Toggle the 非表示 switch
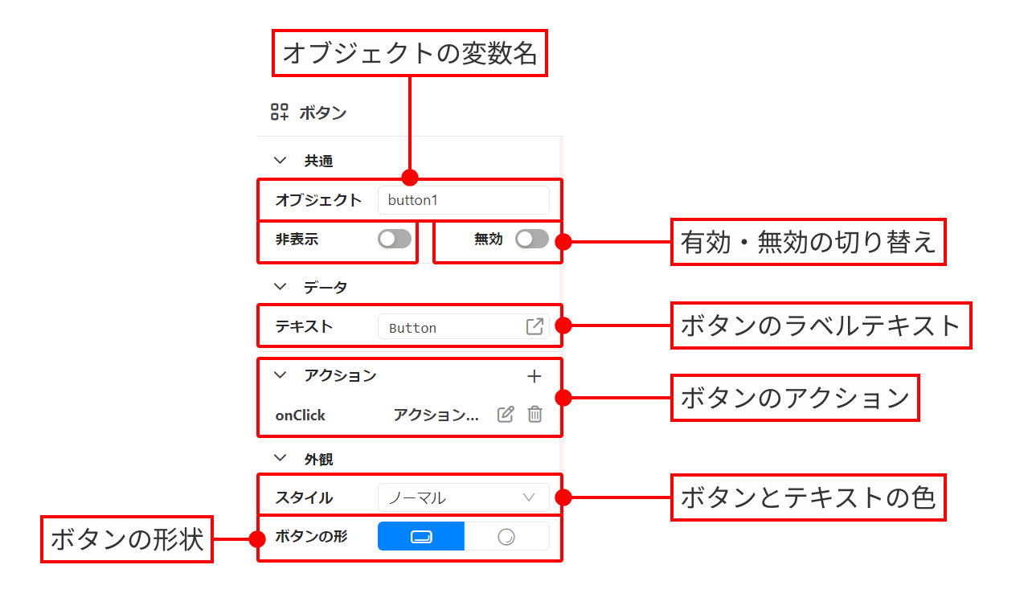1028x614 pixels. pyautogui.click(x=395, y=239)
